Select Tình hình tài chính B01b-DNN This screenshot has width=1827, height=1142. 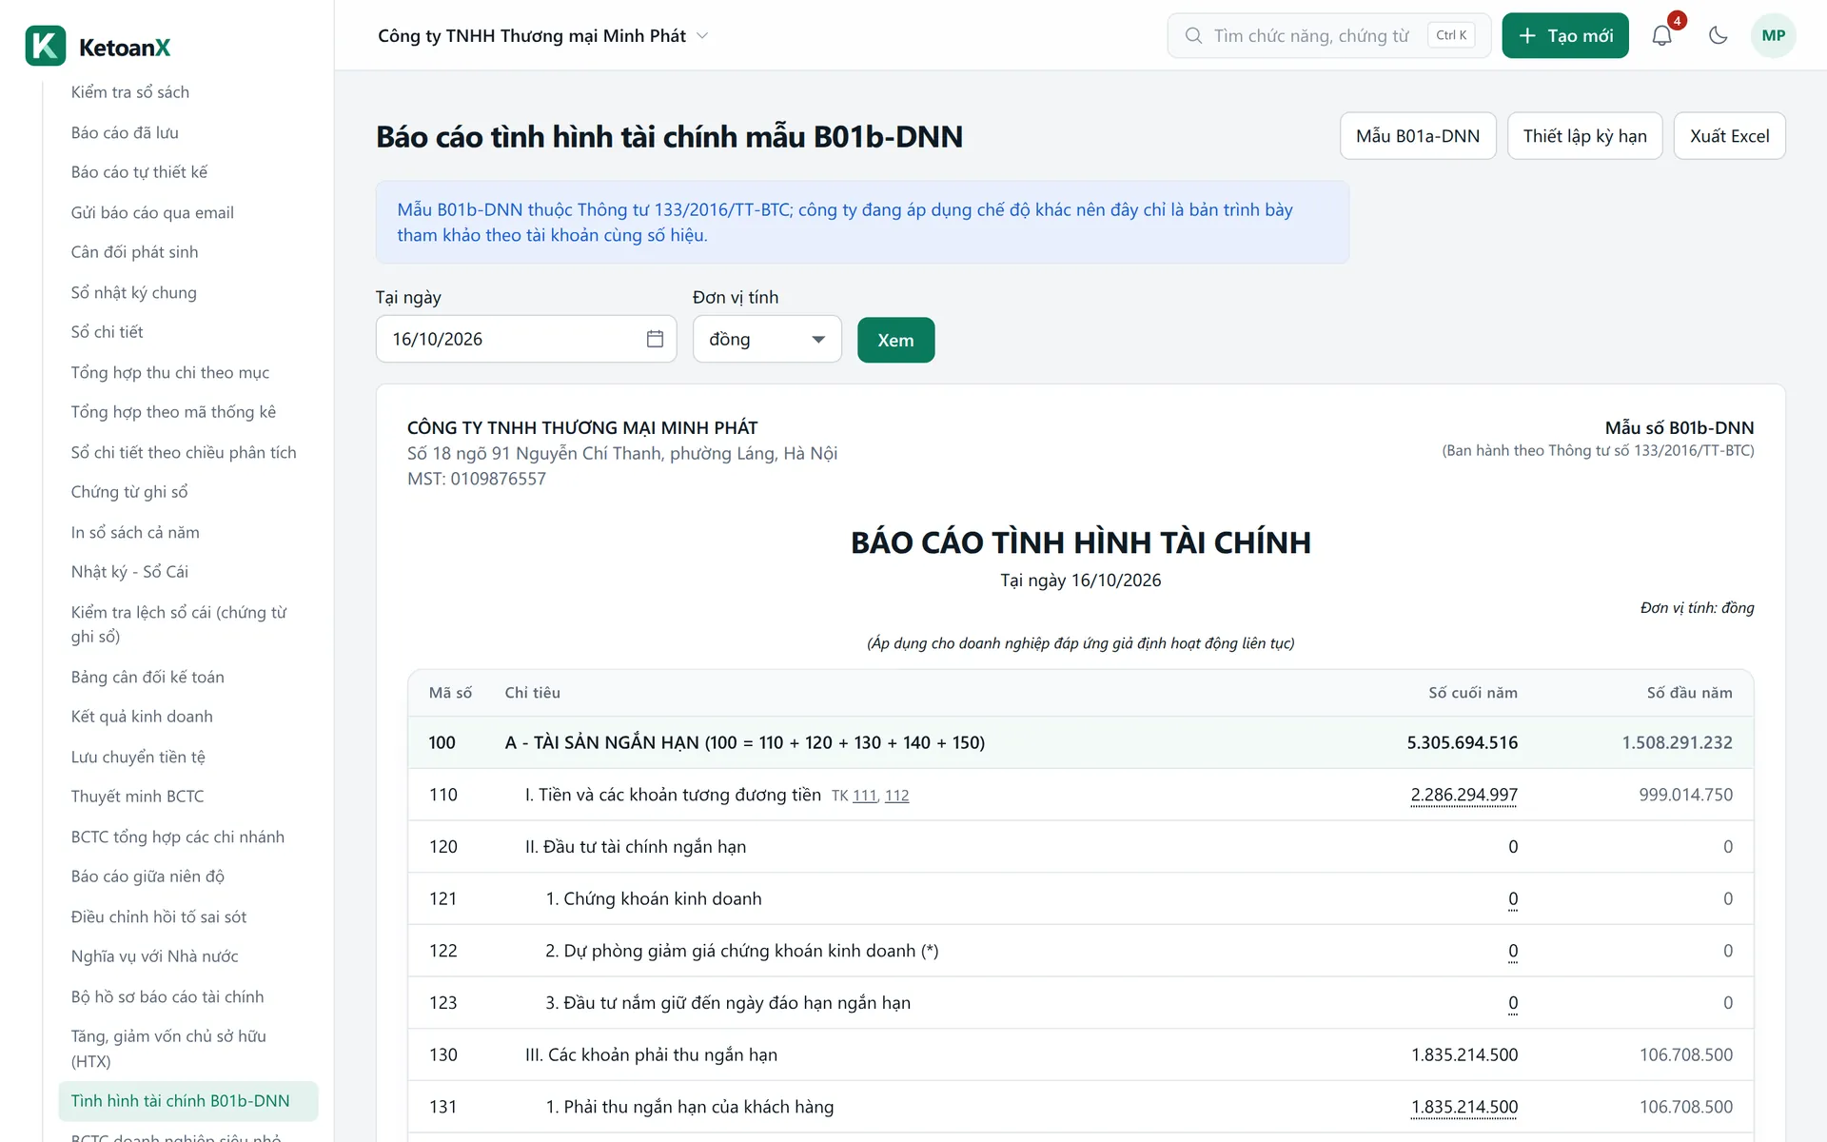(x=188, y=1101)
